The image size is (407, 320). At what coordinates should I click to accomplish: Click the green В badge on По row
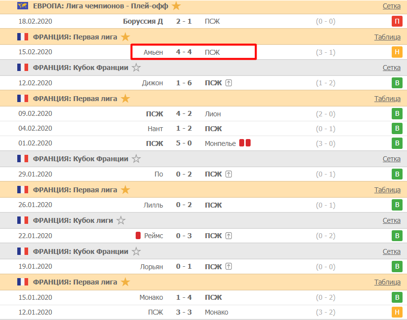(x=397, y=174)
